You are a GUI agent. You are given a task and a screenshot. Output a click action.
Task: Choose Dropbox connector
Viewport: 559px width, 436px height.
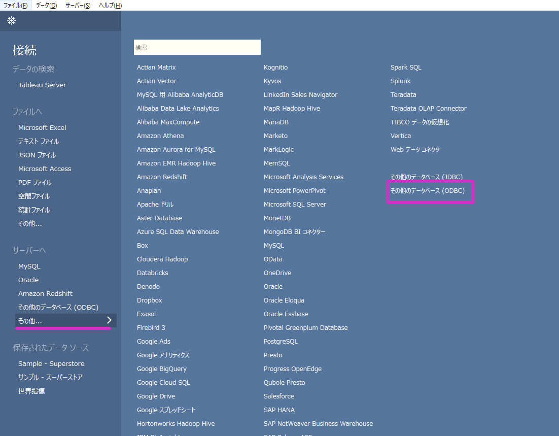(x=149, y=300)
